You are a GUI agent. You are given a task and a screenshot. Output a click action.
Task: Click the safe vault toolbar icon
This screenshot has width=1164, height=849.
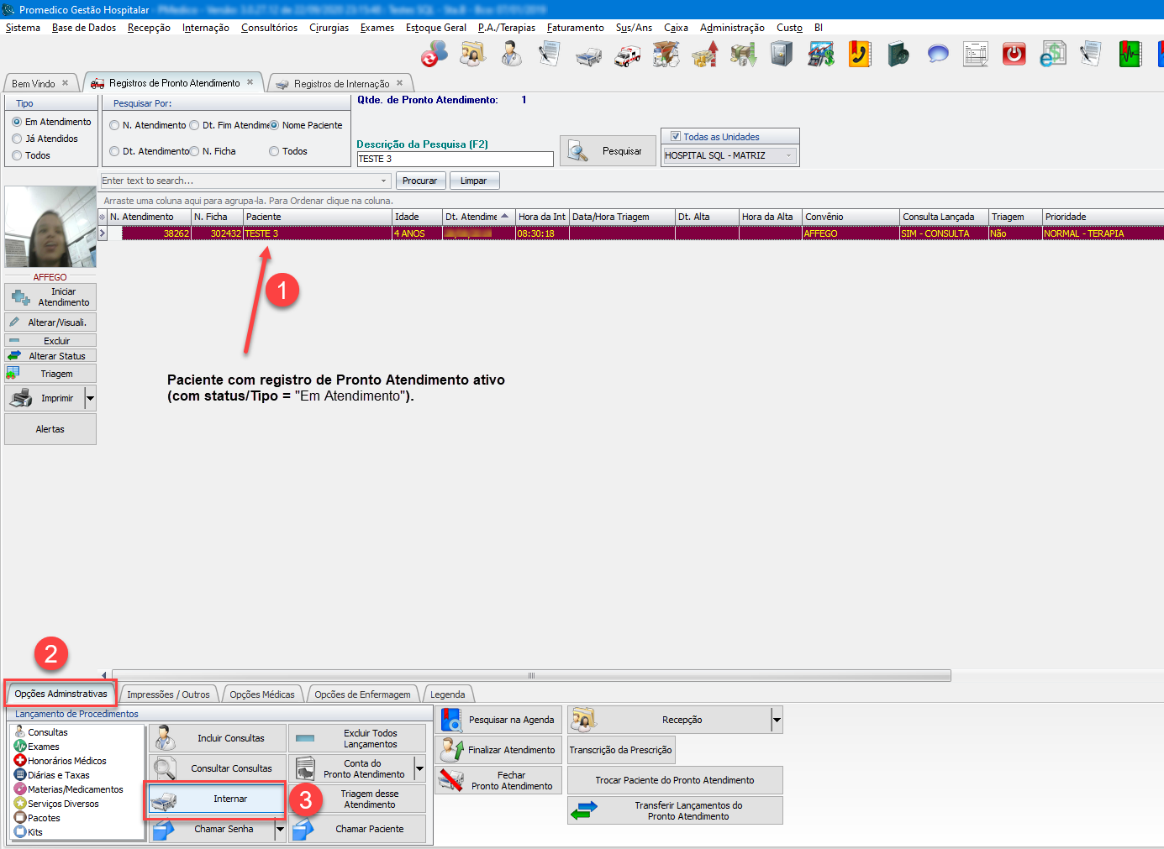pyautogui.click(x=782, y=55)
